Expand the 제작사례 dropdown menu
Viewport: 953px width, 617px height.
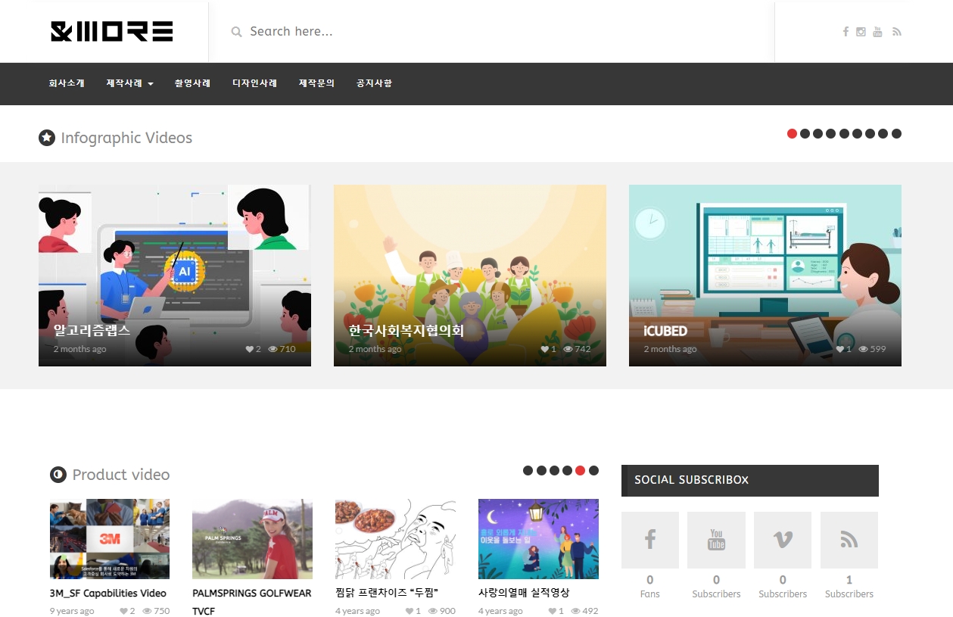click(x=129, y=83)
